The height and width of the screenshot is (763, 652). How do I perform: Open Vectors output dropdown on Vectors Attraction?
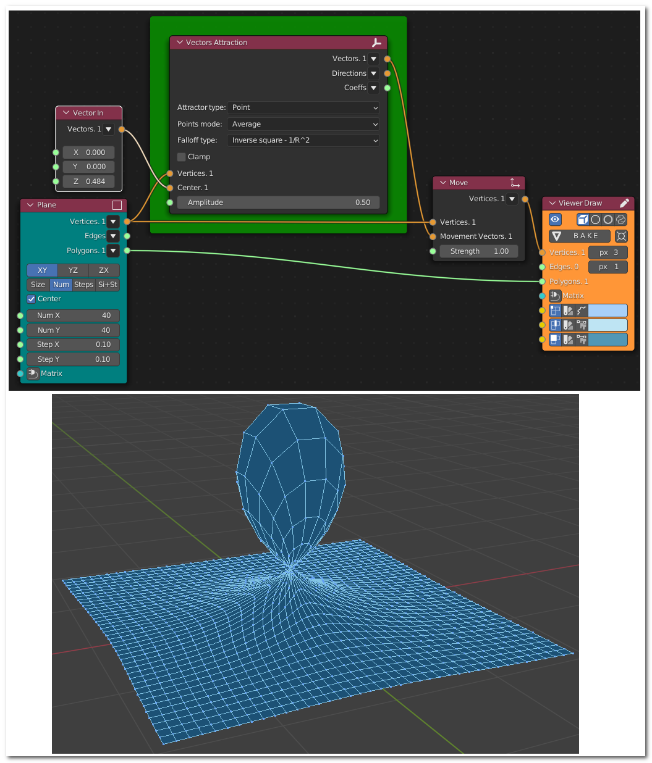pos(373,59)
